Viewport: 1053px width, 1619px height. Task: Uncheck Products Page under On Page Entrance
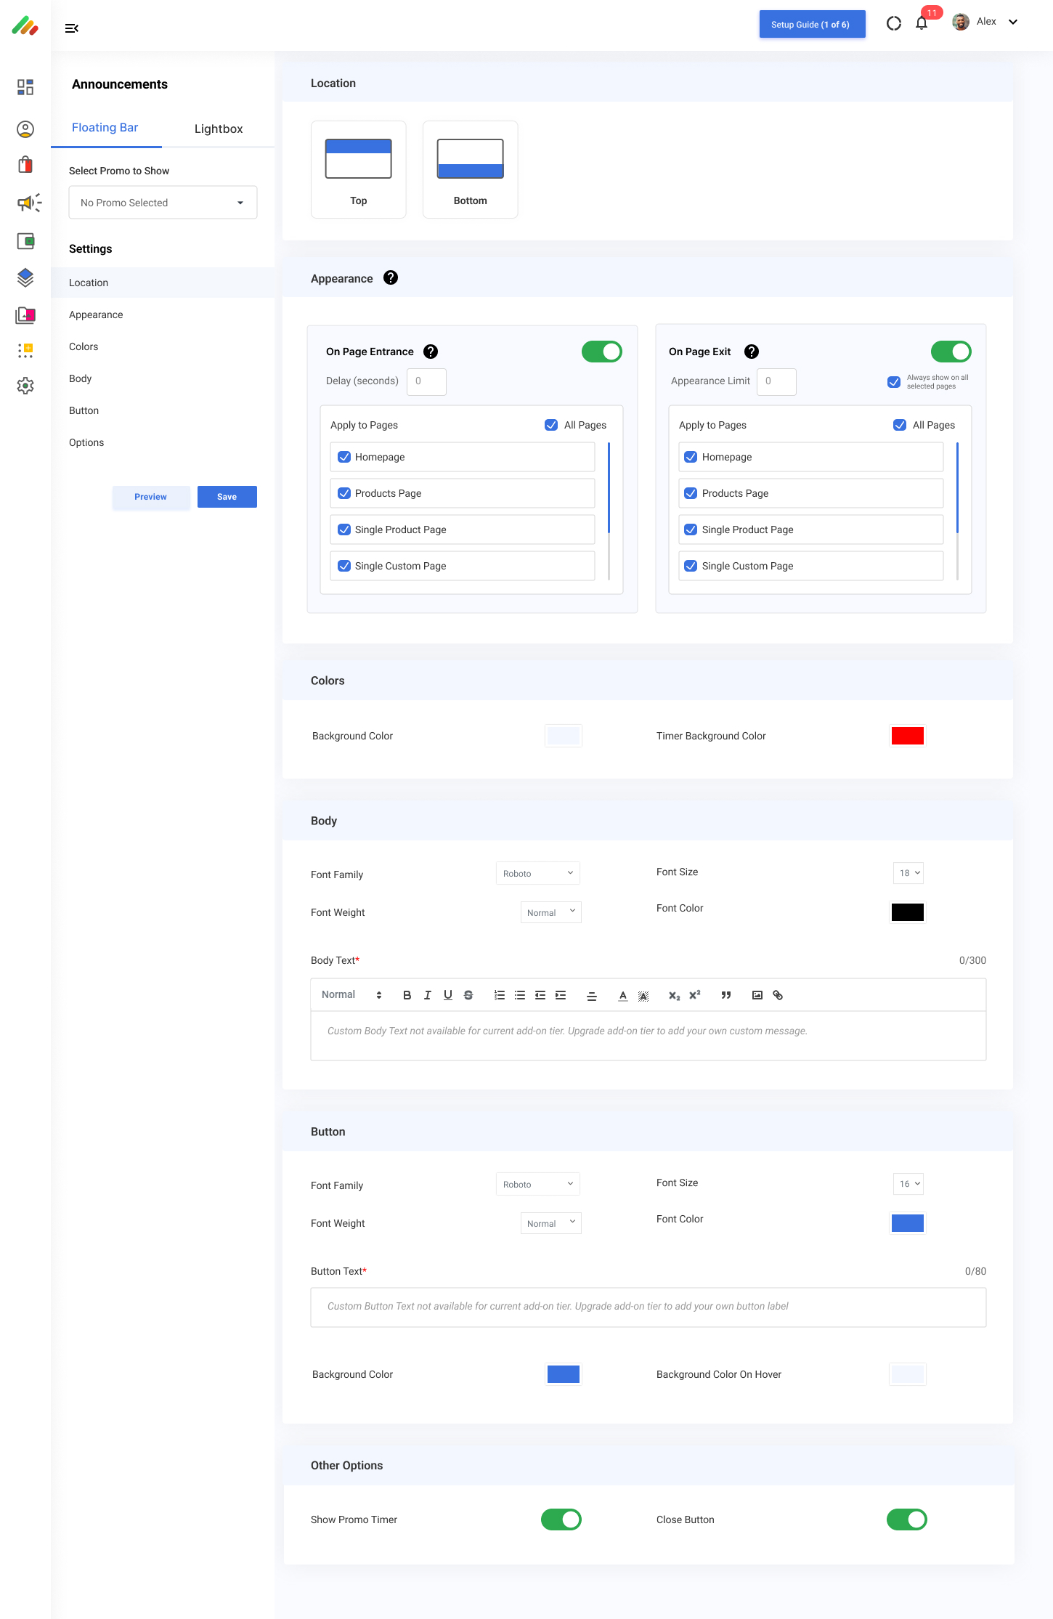pos(344,493)
